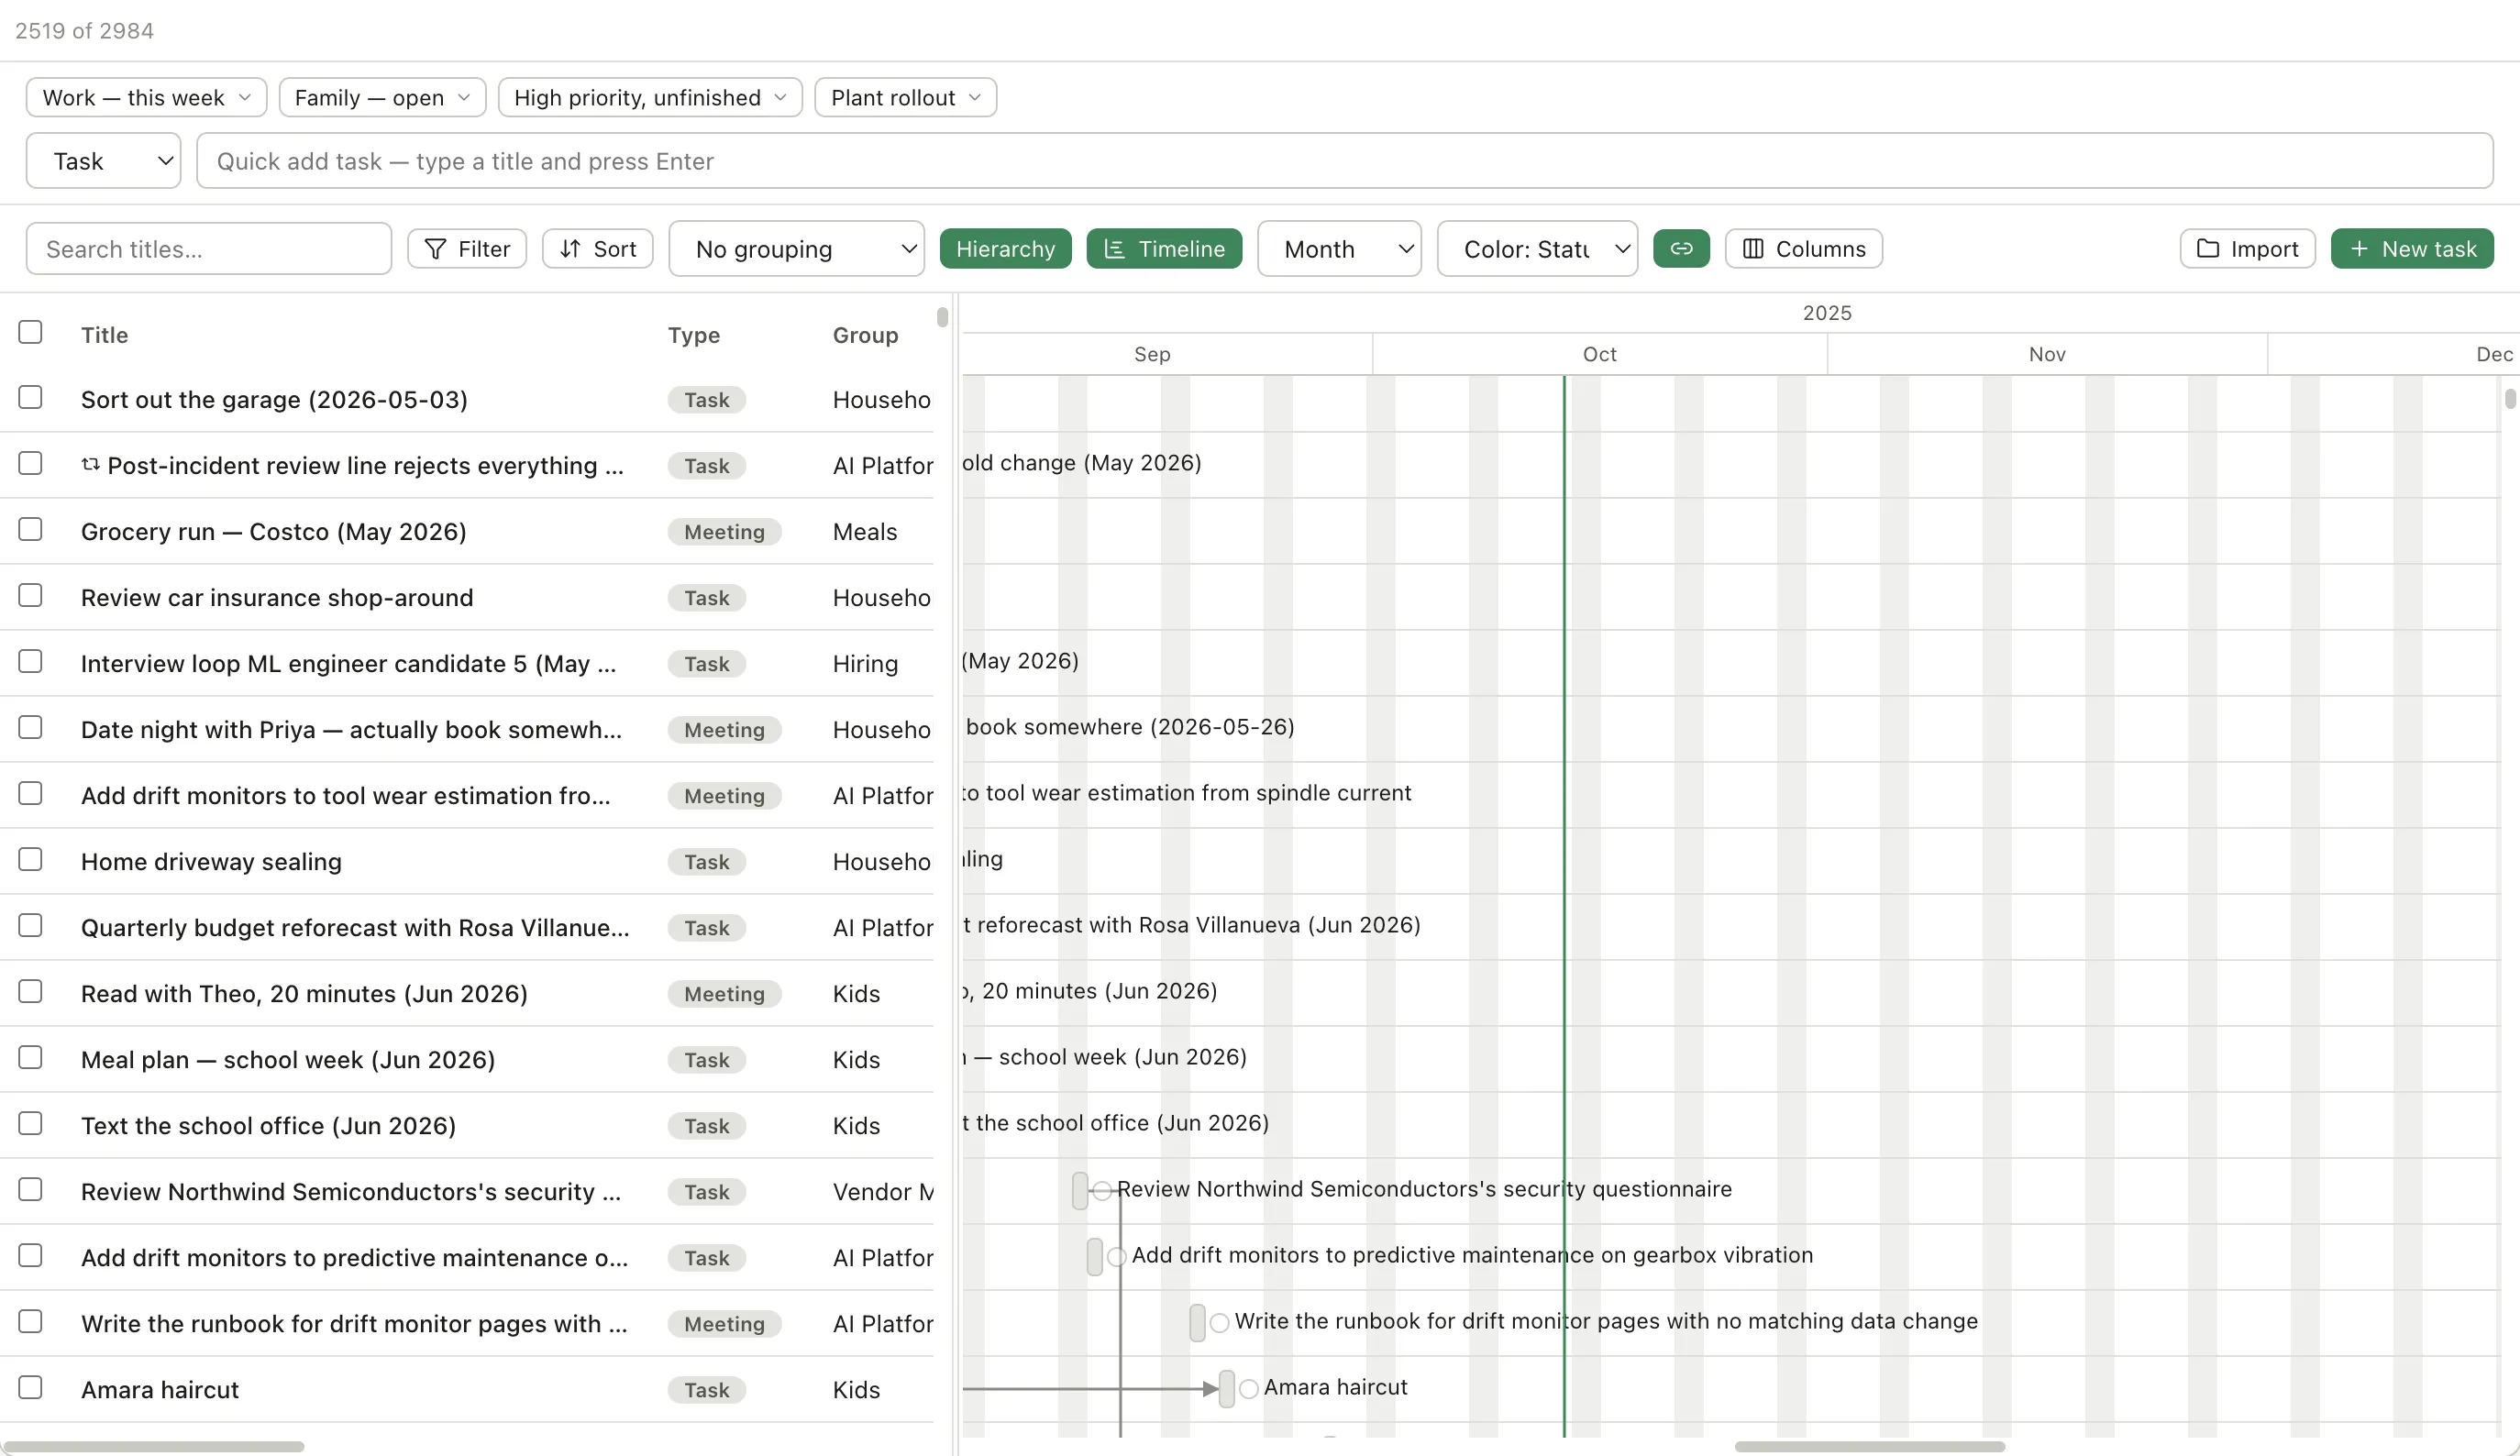This screenshot has height=1456, width=2520.
Task: Toggle the Timeline view
Action: pyautogui.click(x=1164, y=249)
